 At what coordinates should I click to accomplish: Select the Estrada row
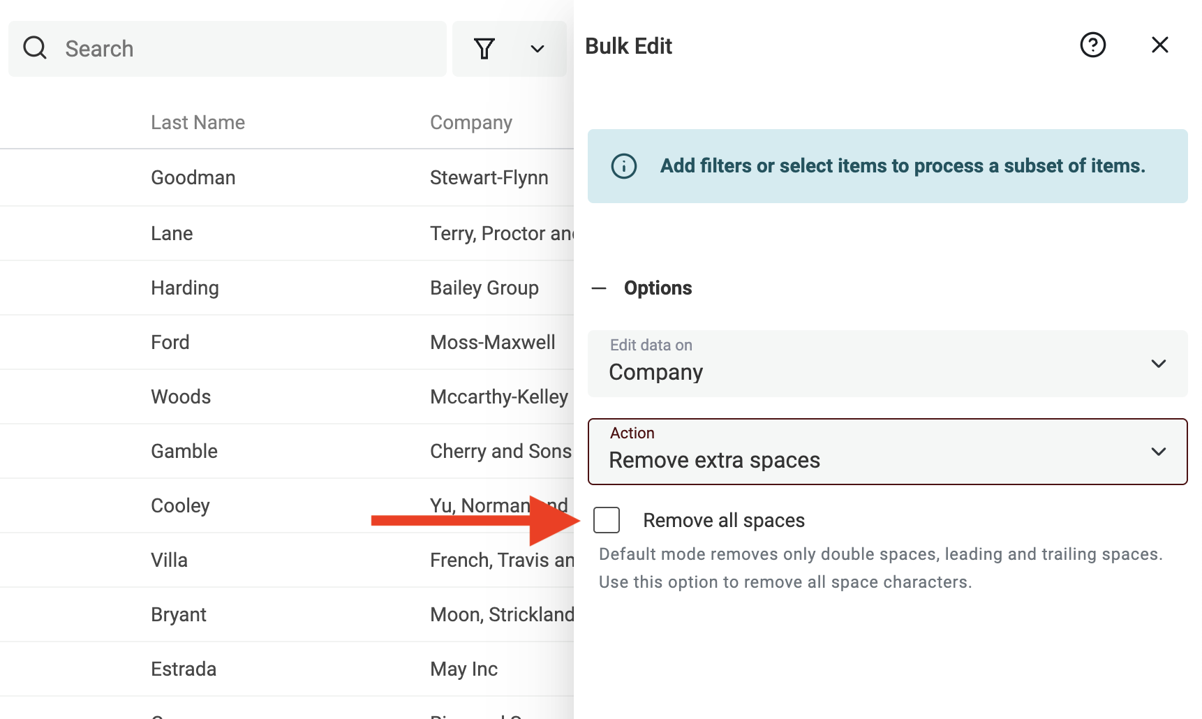pyautogui.click(x=184, y=668)
